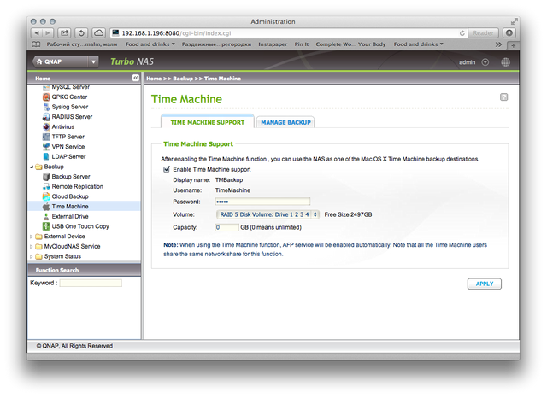This screenshot has height=398, width=547.
Task: Open Complete Wo... Your Body bookmark
Action: click(x=350, y=44)
